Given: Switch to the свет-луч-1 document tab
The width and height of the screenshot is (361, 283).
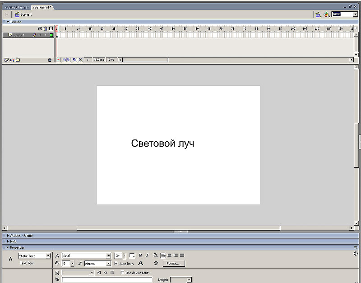Looking at the screenshot, I should pyautogui.click(x=42, y=8).
